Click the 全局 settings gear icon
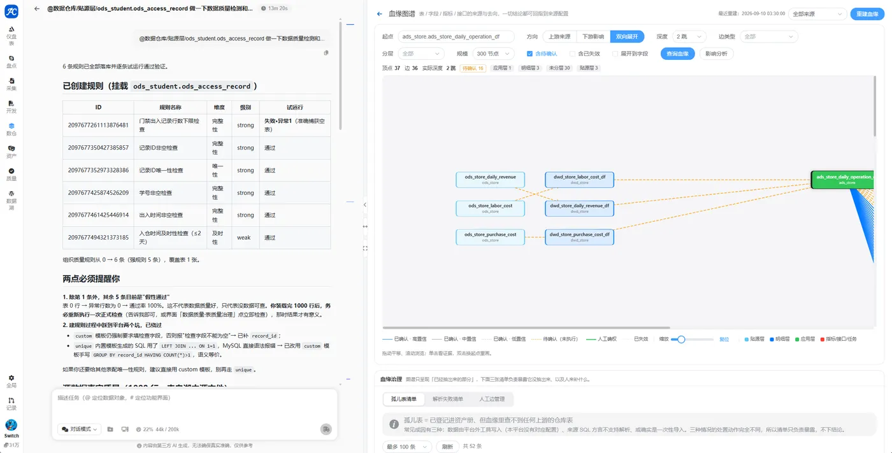Screen dimensions: 892x453 tap(11, 381)
